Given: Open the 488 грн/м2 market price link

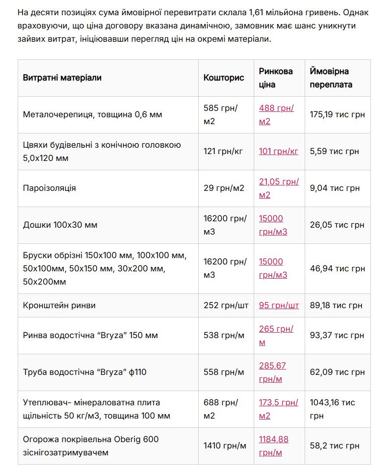Looking at the screenshot, I should [x=276, y=114].
